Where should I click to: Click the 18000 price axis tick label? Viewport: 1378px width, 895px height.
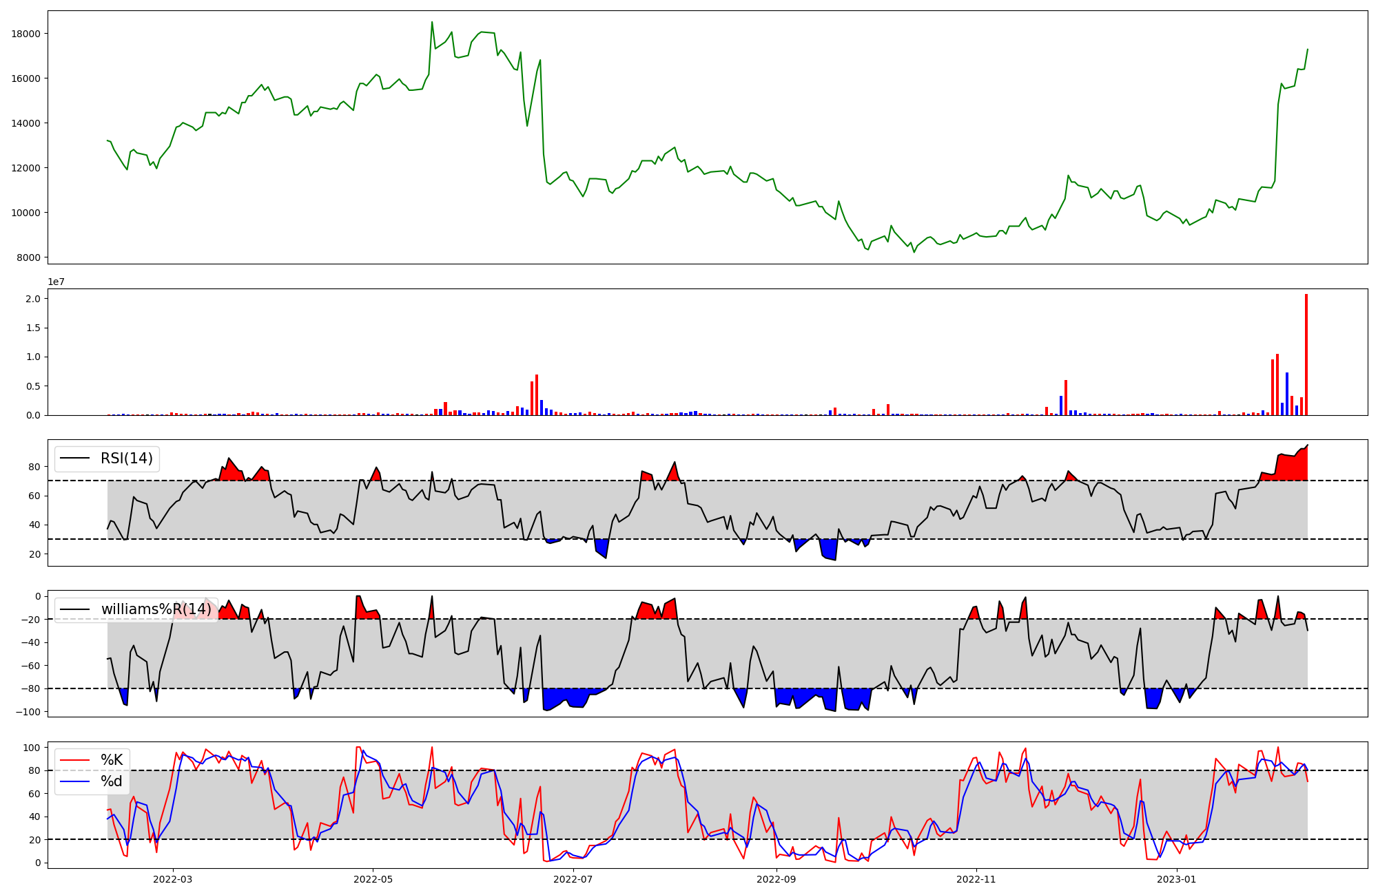(26, 34)
